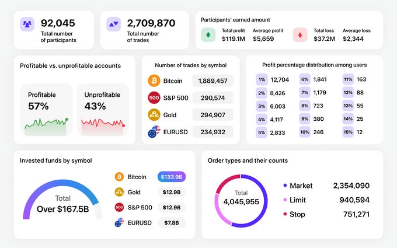Click the EURUSD trades count 234,932

tap(213, 132)
